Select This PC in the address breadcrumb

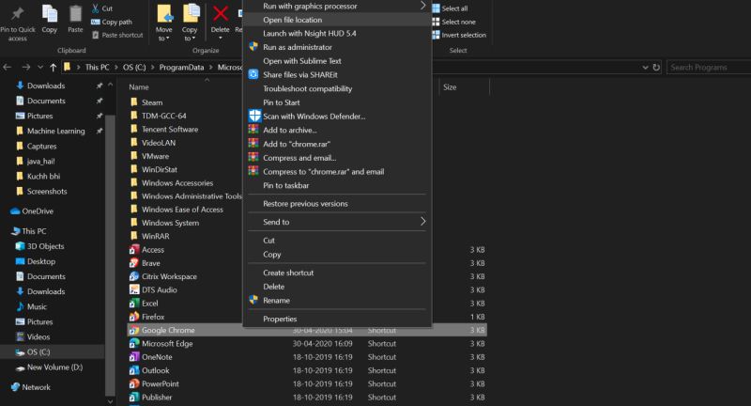coord(98,67)
